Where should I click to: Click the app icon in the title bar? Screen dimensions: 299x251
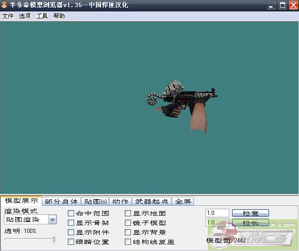[5, 5]
